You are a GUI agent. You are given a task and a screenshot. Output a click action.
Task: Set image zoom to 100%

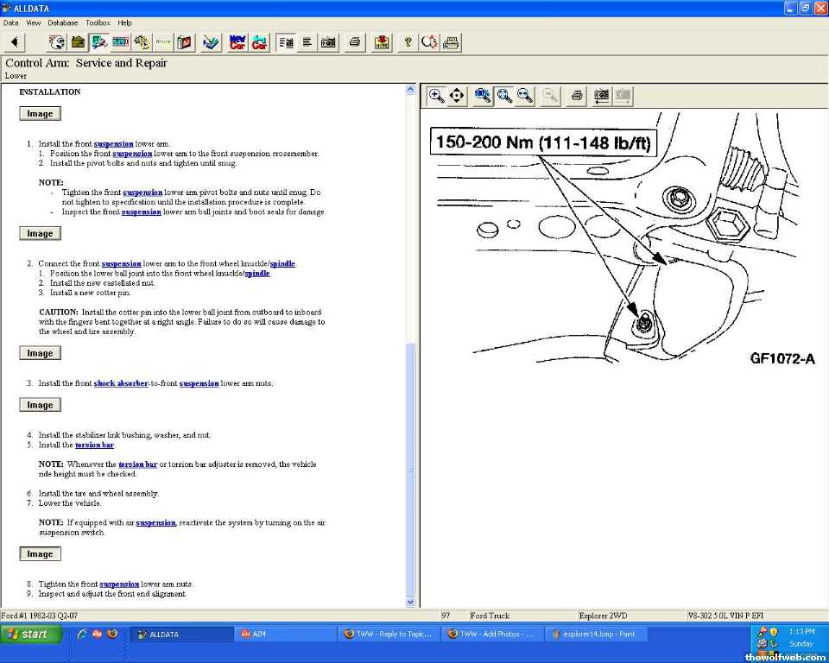point(483,96)
